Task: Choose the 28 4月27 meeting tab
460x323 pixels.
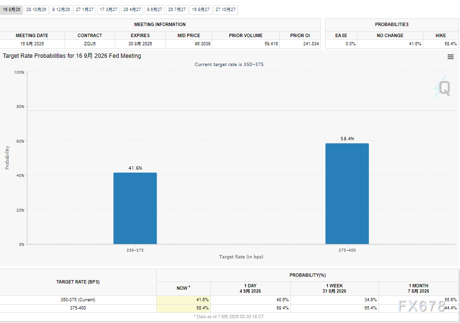Action: [x=132, y=10]
